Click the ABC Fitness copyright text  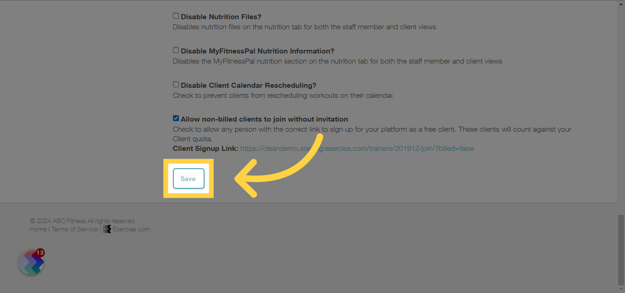coord(83,221)
